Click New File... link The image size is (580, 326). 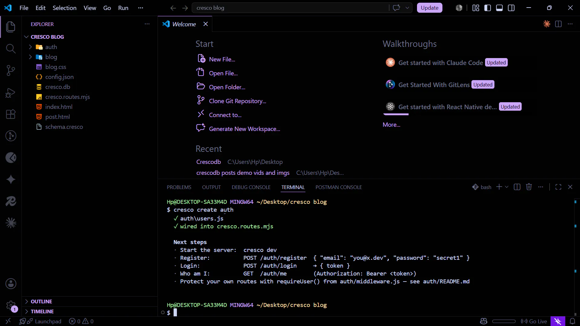tap(222, 59)
